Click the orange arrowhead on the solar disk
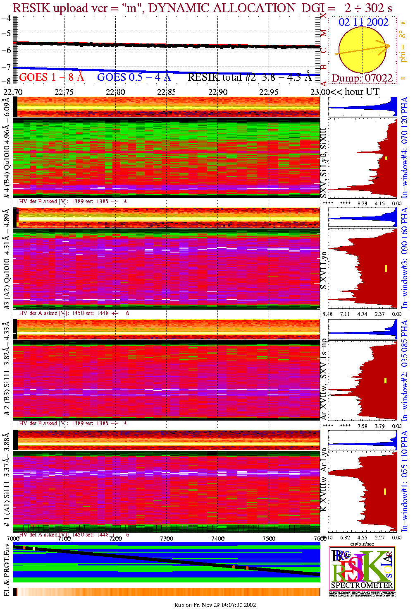This screenshot has width=415, height=611. 387,46
